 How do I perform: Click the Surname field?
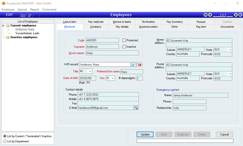tap(102, 47)
